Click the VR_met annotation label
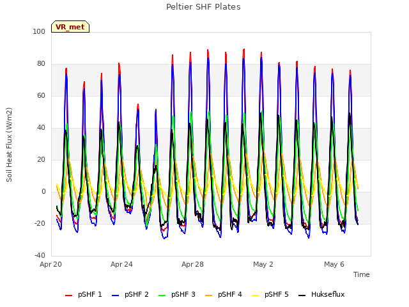The height and width of the screenshot is (307, 409). [70, 27]
